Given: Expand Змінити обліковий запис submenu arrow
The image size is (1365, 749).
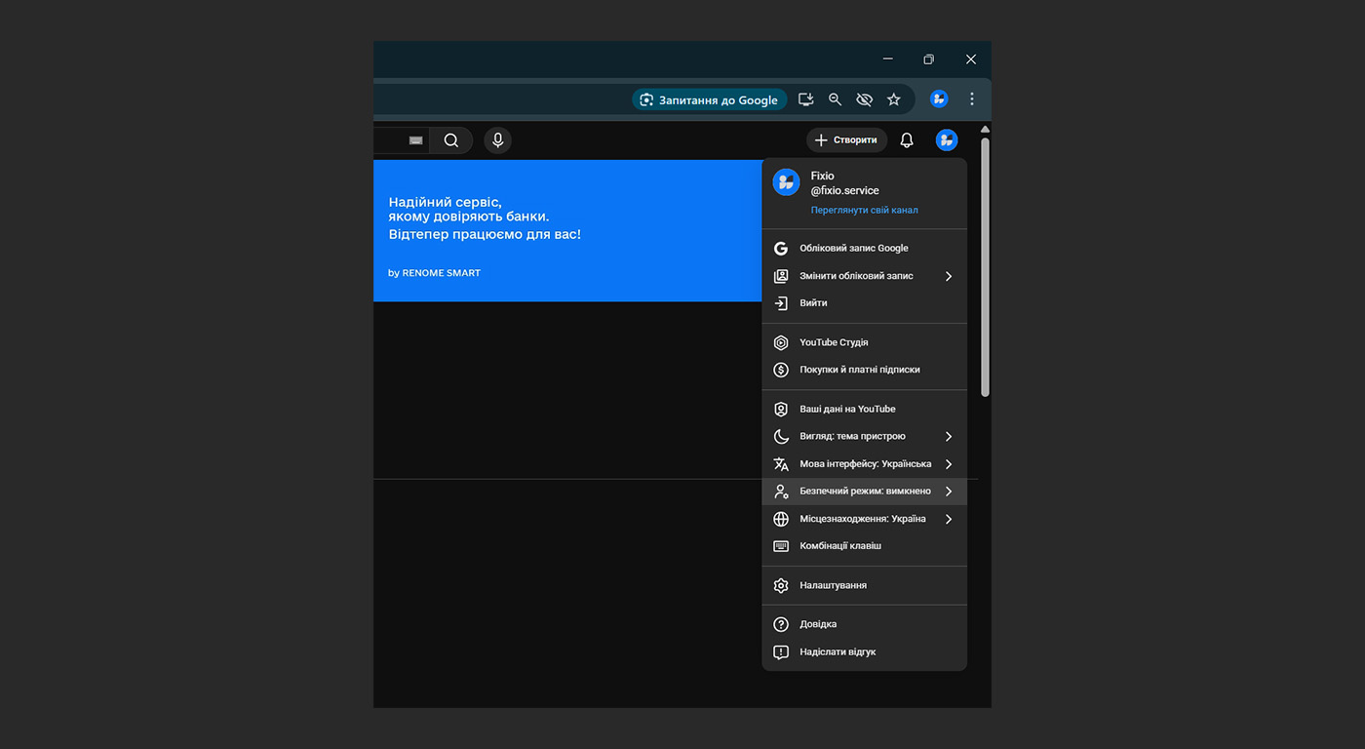Looking at the screenshot, I should (949, 276).
